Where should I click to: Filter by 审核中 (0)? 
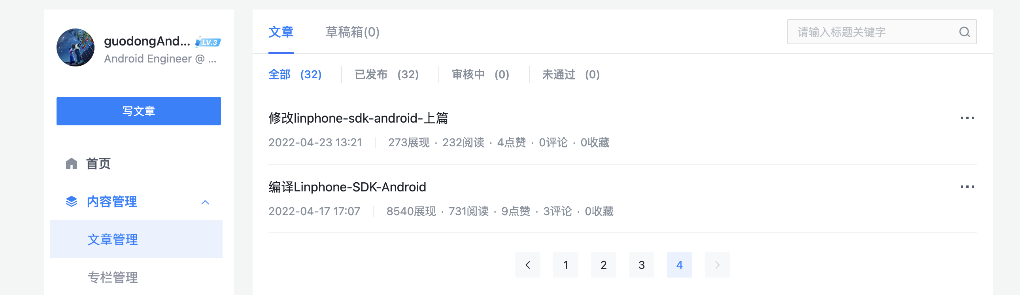point(480,74)
